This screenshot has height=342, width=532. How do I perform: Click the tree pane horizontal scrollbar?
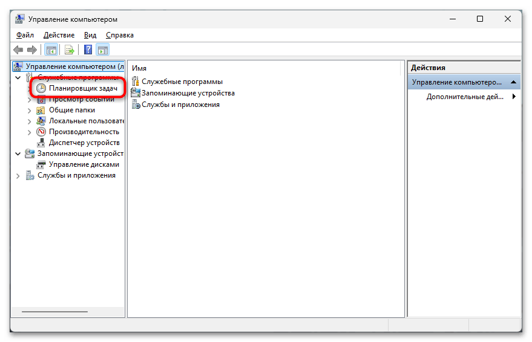54,312
